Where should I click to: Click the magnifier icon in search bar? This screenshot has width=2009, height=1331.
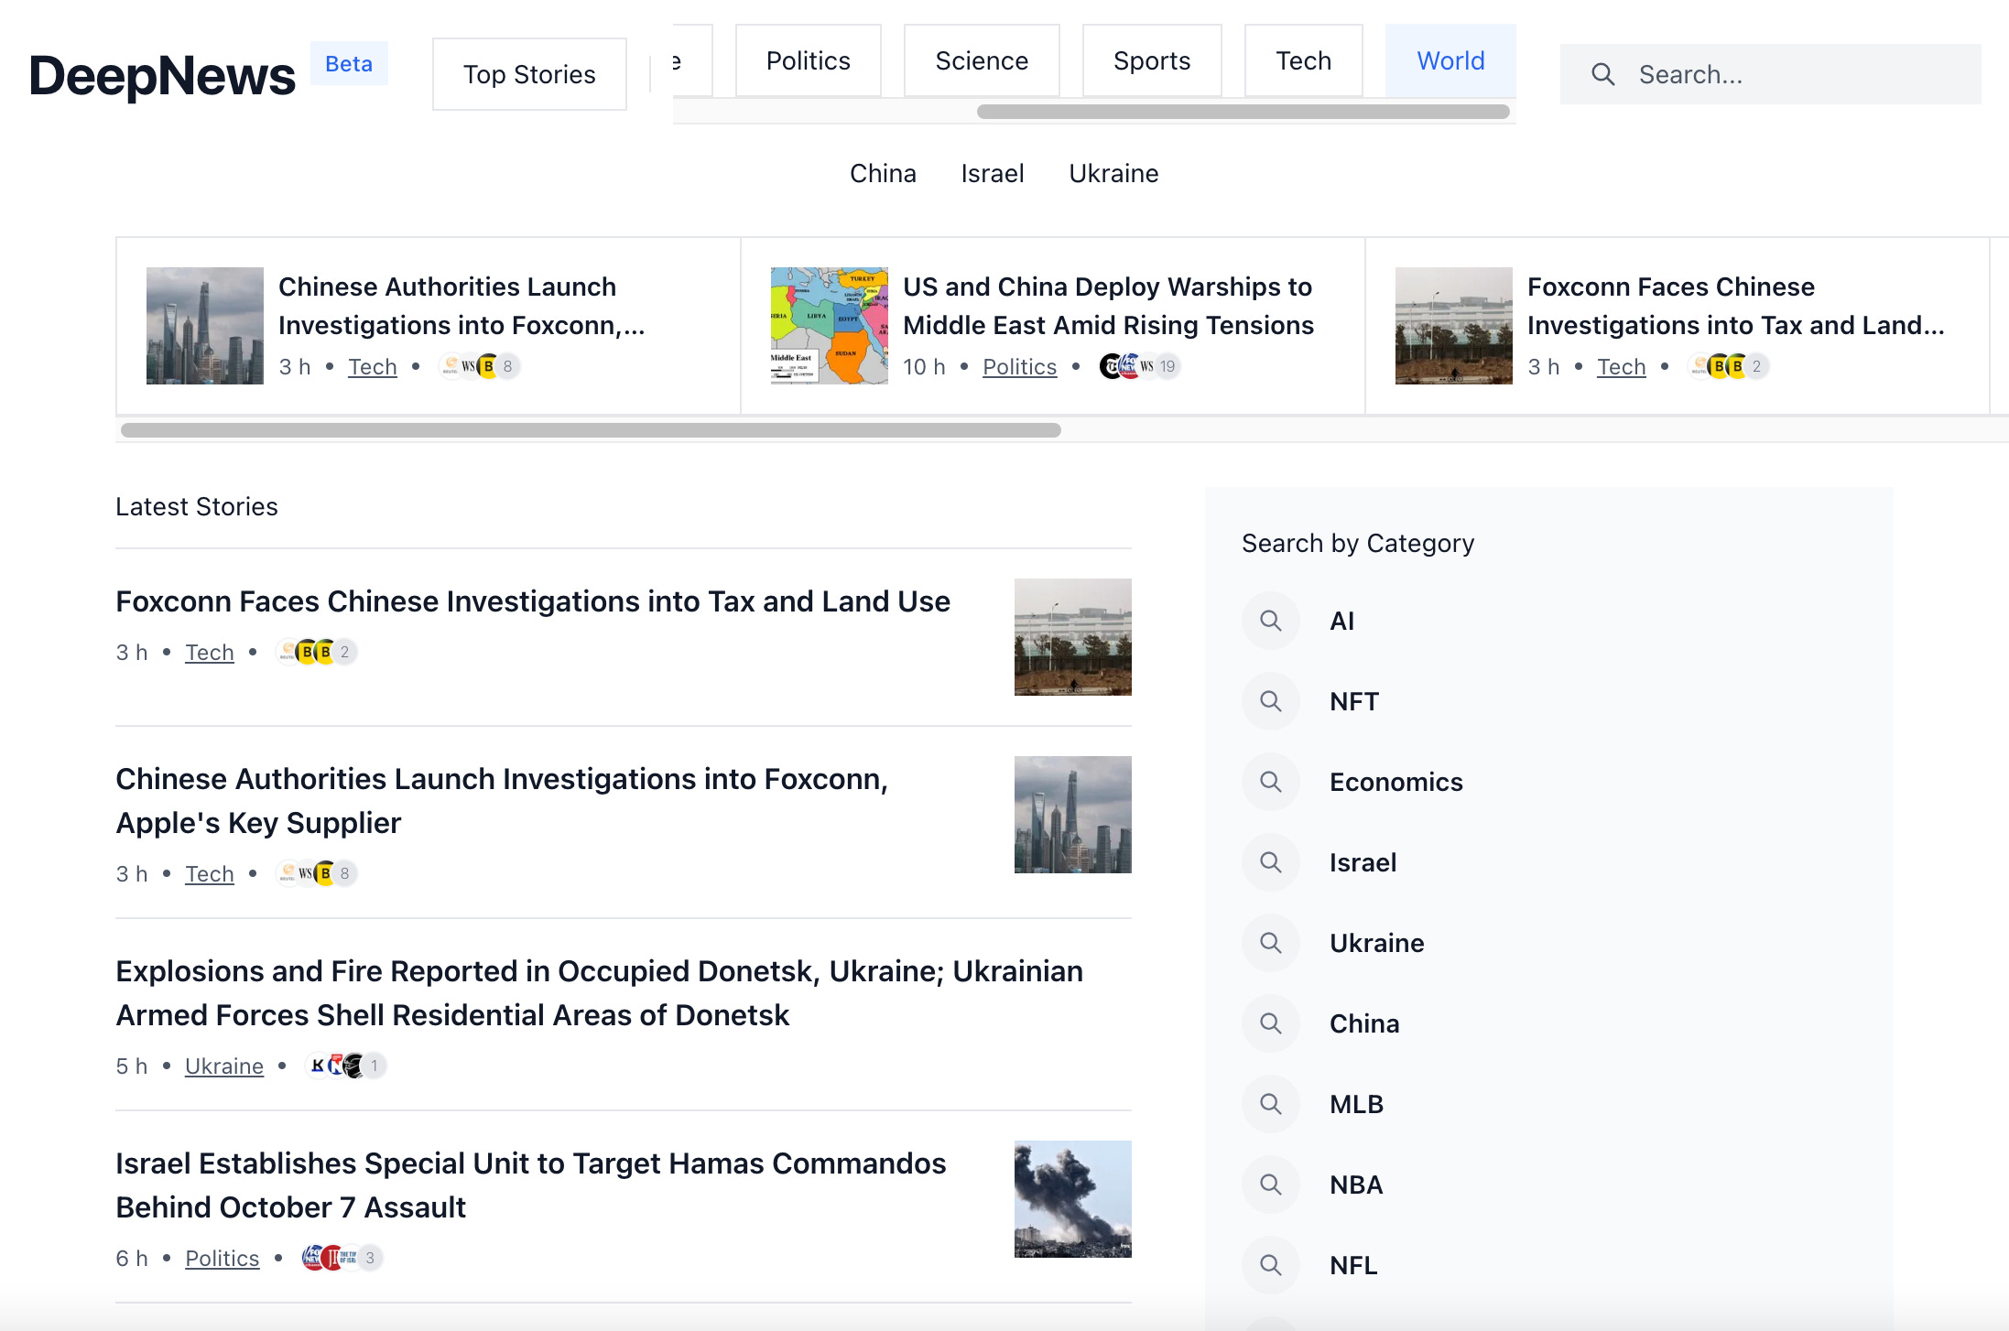(1602, 74)
